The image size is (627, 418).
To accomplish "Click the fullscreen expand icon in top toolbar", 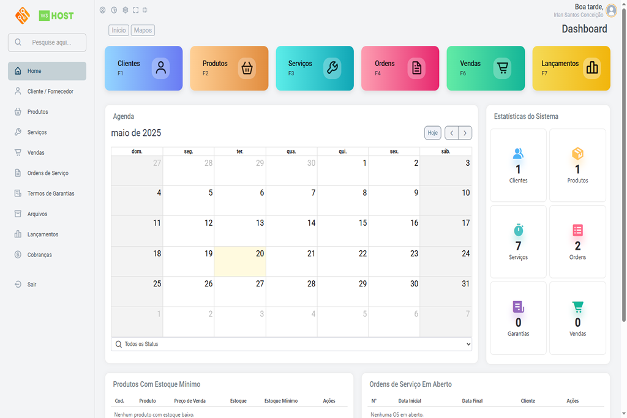I will [135, 10].
